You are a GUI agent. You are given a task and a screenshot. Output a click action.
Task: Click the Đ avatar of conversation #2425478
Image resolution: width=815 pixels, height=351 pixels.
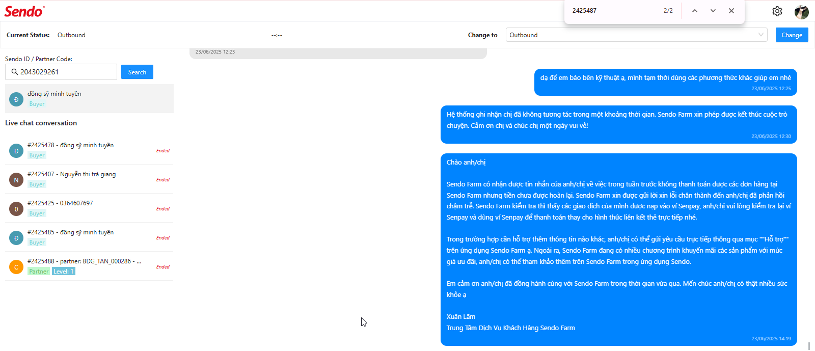coord(16,151)
